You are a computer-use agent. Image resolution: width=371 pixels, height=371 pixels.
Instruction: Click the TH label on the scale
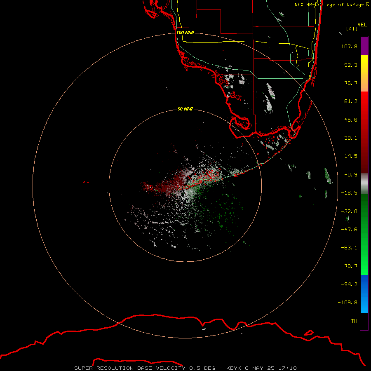point(354,321)
